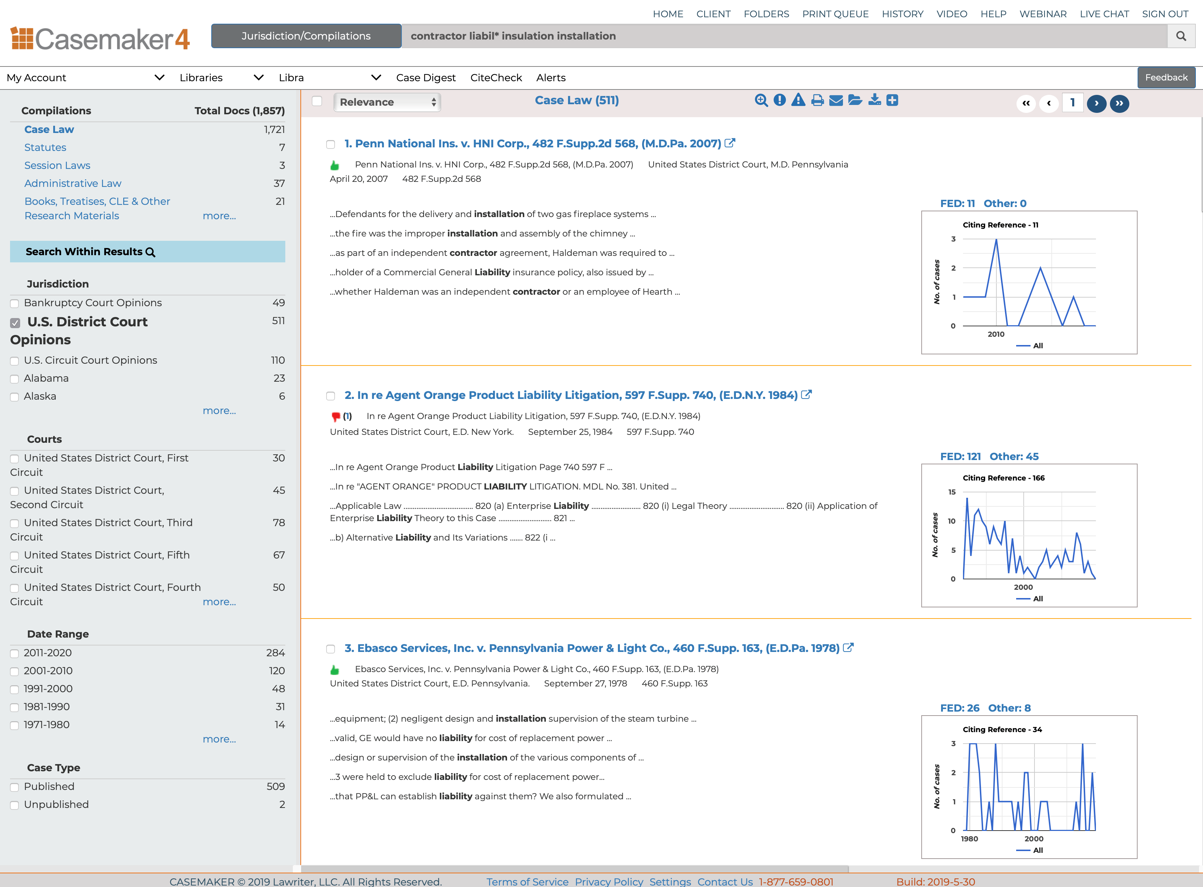Open Statutes compilation link
The width and height of the screenshot is (1203, 887).
45,147
